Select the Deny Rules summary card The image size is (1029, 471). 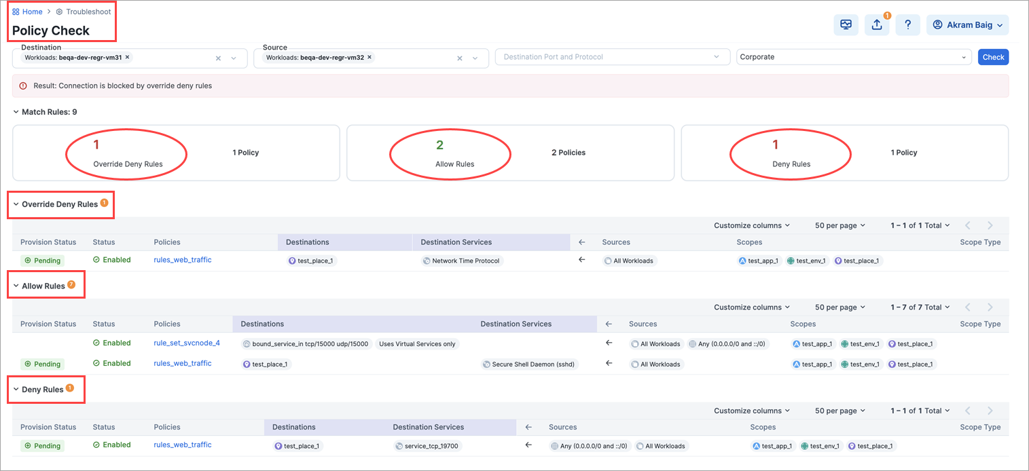tap(845, 153)
